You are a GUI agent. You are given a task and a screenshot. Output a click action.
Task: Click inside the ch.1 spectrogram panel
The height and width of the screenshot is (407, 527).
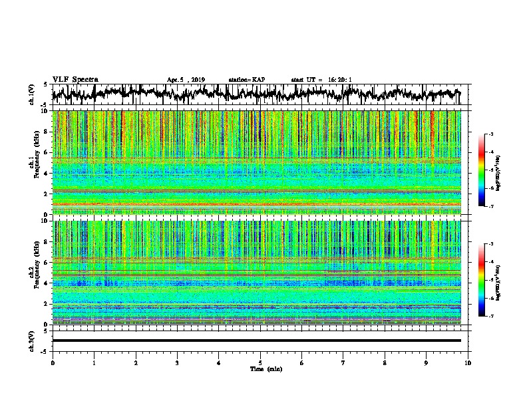[x=256, y=162]
